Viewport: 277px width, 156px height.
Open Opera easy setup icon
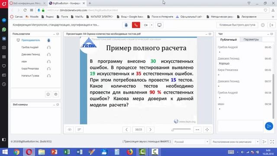(249, 3)
